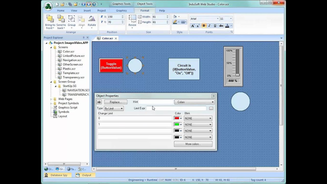Create a new file from quick access toolbar
This screenshot has height=184, width=327.
coord(57,4)
